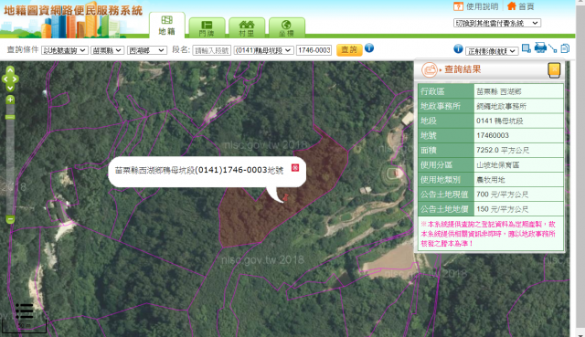Click 苗栗縣 西湖鄉 value in results
Image resolution: width=585 pixels, height=337 pixels.
(x=499, y=91)
